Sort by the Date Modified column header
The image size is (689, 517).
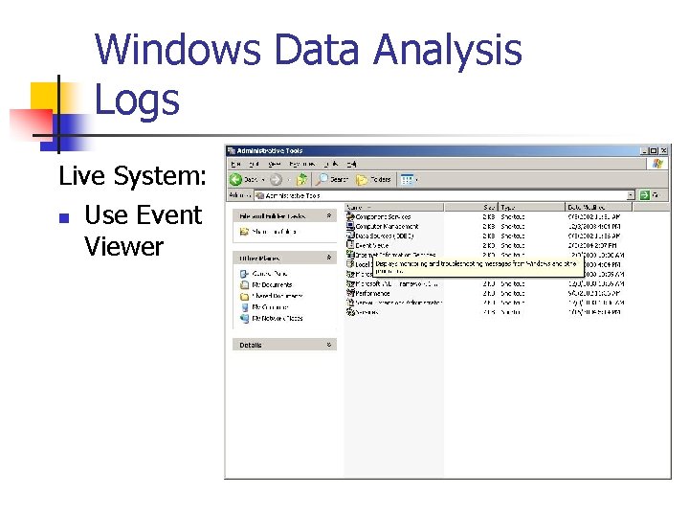point(598,207)
